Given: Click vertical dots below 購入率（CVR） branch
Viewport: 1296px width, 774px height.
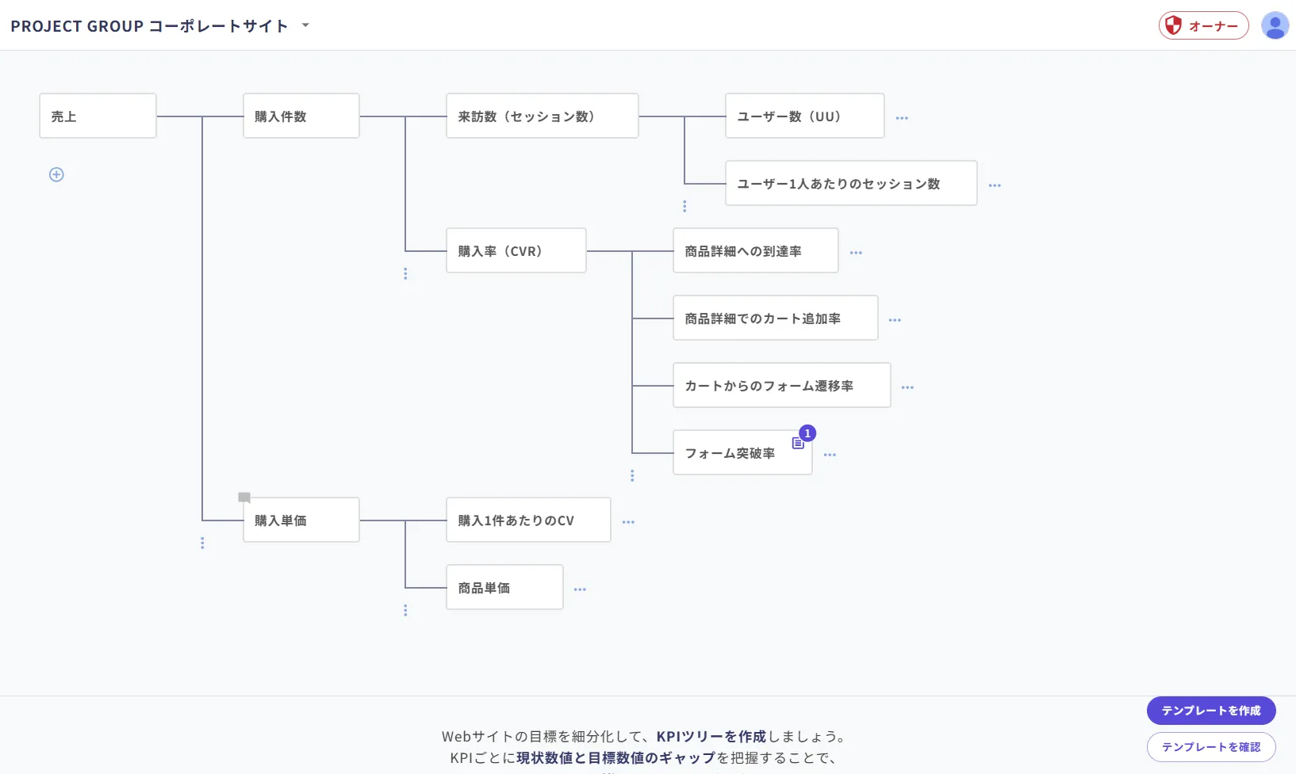Looking at the screenshot, I should [405, 273].
